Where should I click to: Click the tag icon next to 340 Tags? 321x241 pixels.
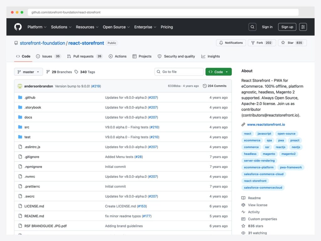(76, 72)
